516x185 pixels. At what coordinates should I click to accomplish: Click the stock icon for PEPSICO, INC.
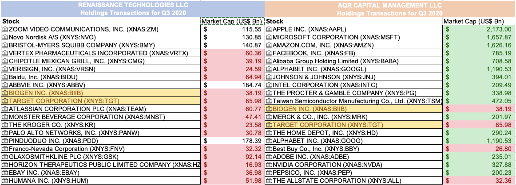[269, 173]
